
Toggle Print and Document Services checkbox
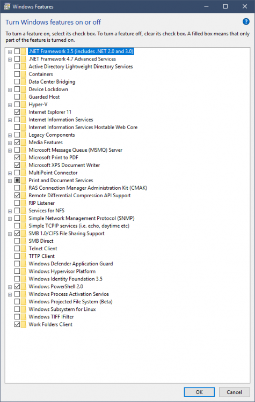tap(17, 180)
